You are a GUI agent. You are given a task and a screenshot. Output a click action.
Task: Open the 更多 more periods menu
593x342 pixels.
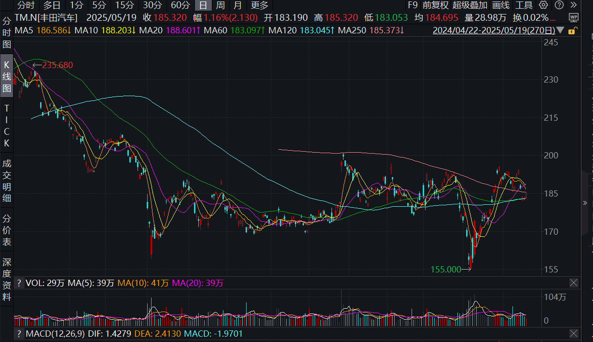click(x=260, y=5)
